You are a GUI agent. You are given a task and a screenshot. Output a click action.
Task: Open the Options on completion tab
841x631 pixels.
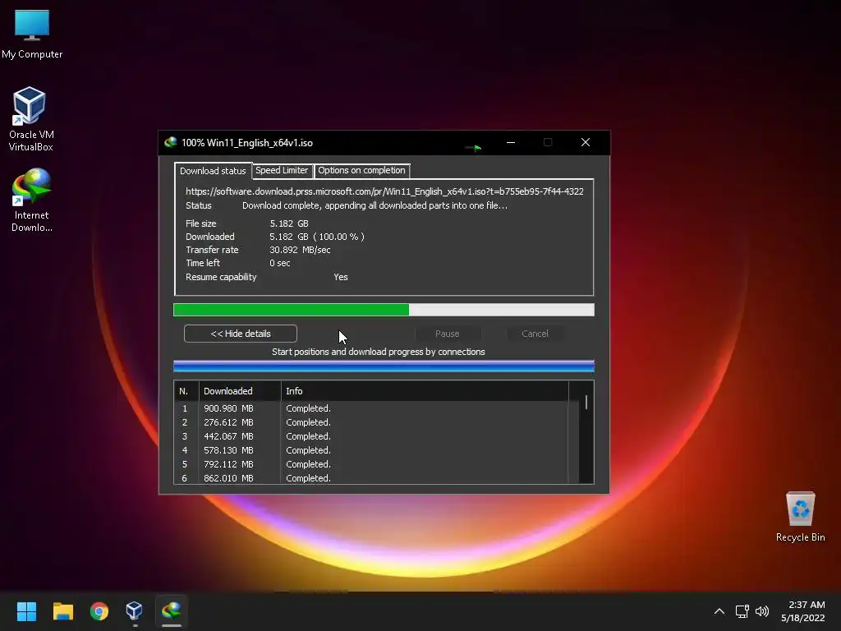pos(361,170)
